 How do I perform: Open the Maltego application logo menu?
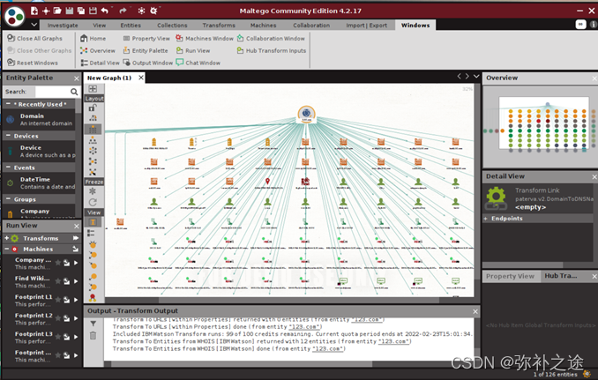click(14, 17)
